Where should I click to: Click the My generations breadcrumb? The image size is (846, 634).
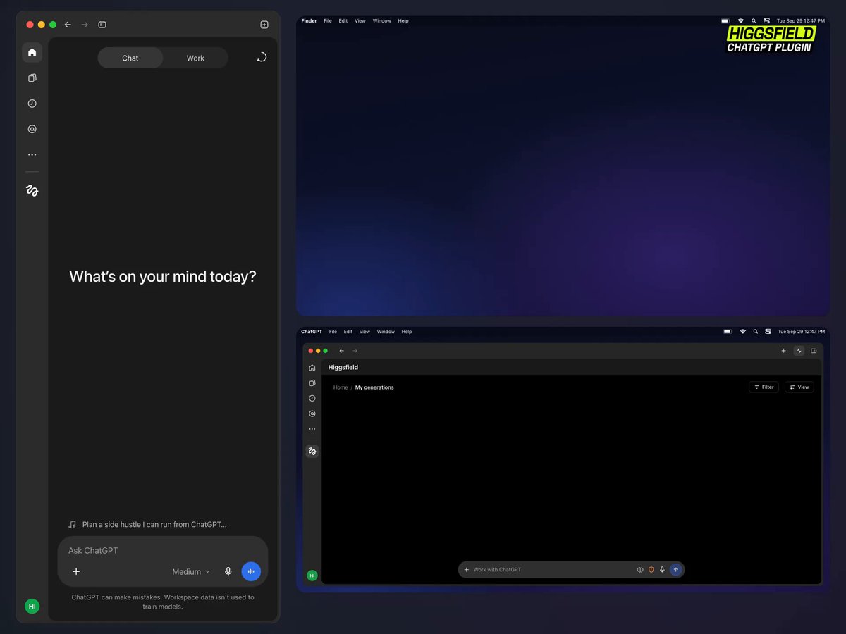coord(374,387)
